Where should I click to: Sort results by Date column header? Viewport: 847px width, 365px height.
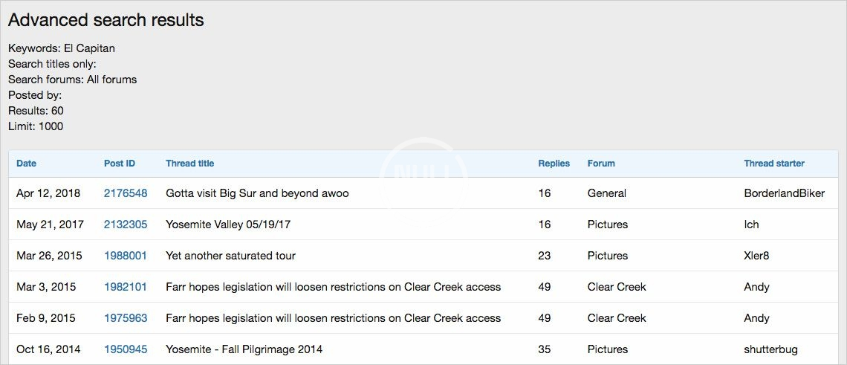[26, 164]
